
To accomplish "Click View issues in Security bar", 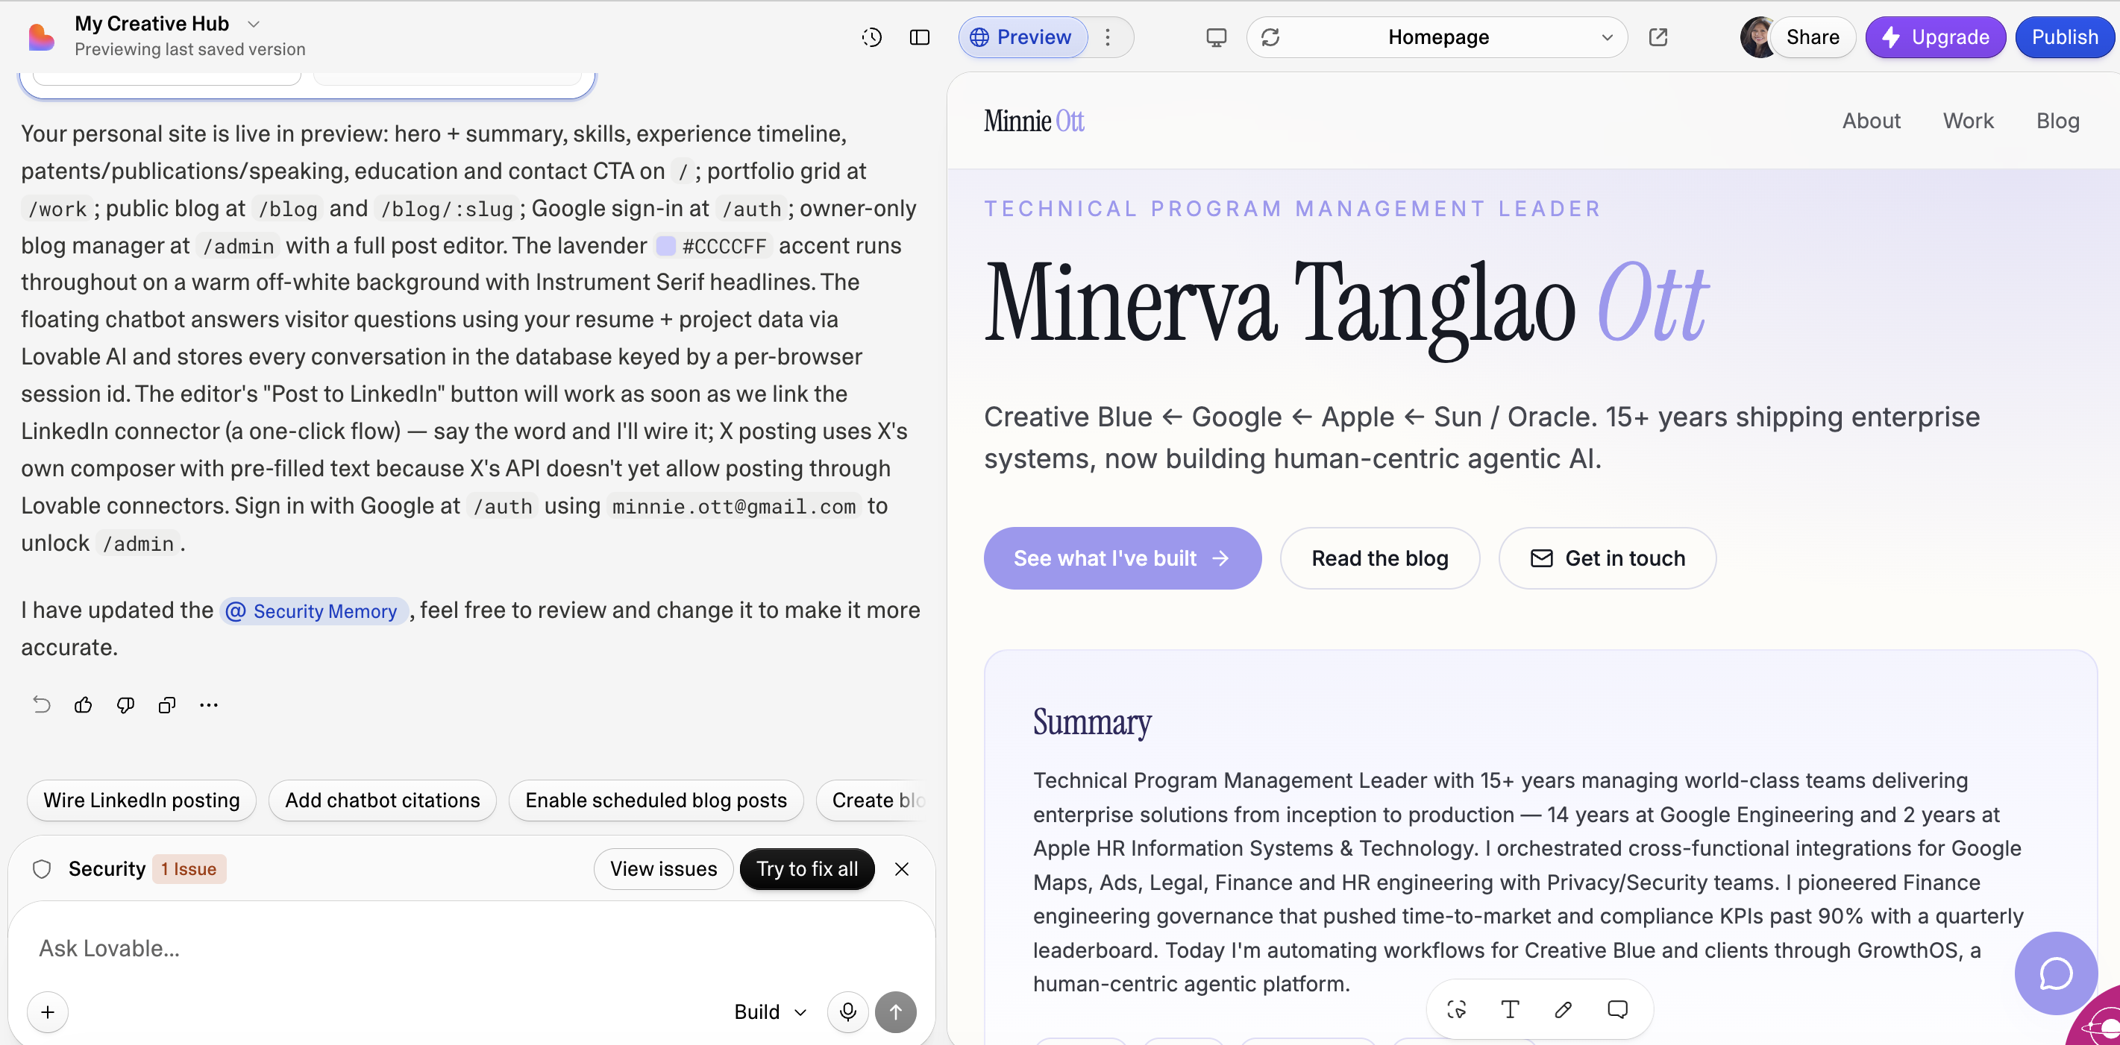I will [663, 869].
